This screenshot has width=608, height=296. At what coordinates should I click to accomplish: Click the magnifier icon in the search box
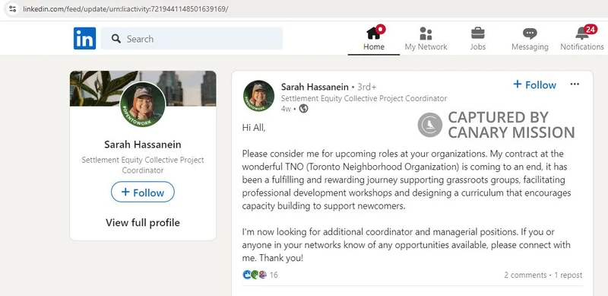coord(116,39)
